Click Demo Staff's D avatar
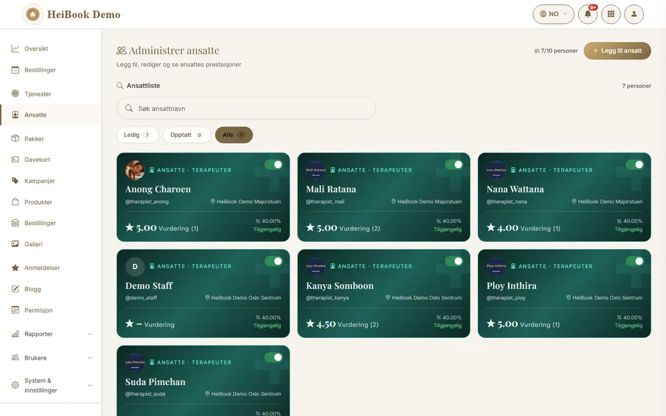 (135, 266)
